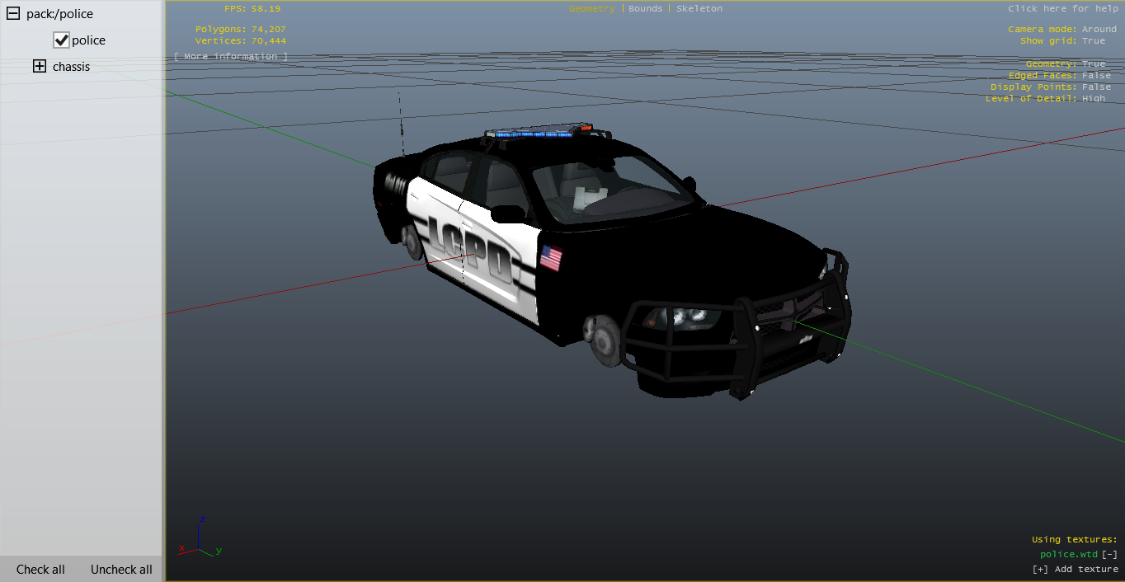The height and width of the screenshot is (582, 1125).
Task: Select the chassis tree item label
Action: (x=71, y=67)
